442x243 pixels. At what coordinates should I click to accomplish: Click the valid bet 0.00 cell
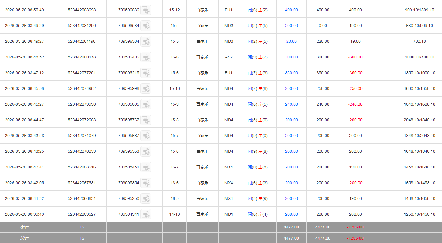[x=323, y=26]
